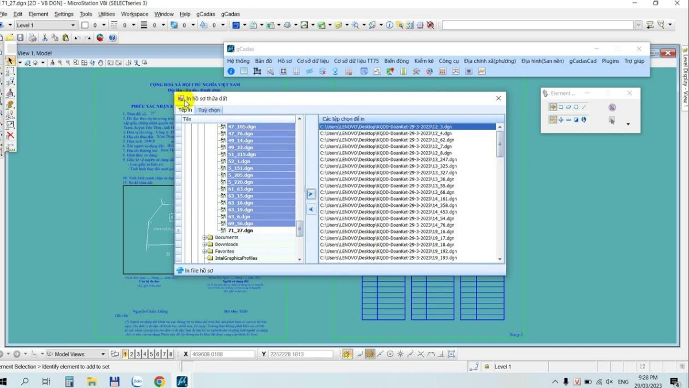Image resolution: width=689 pixels, height=388 pixels.
Task: Open the Plugins menu in gCadas
Action: (610, 61)
